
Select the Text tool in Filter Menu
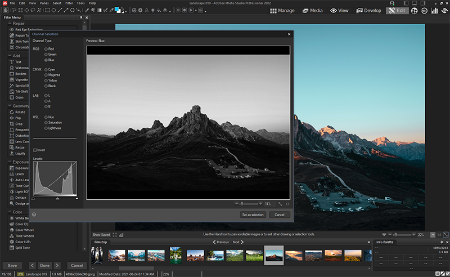(19, 62)
